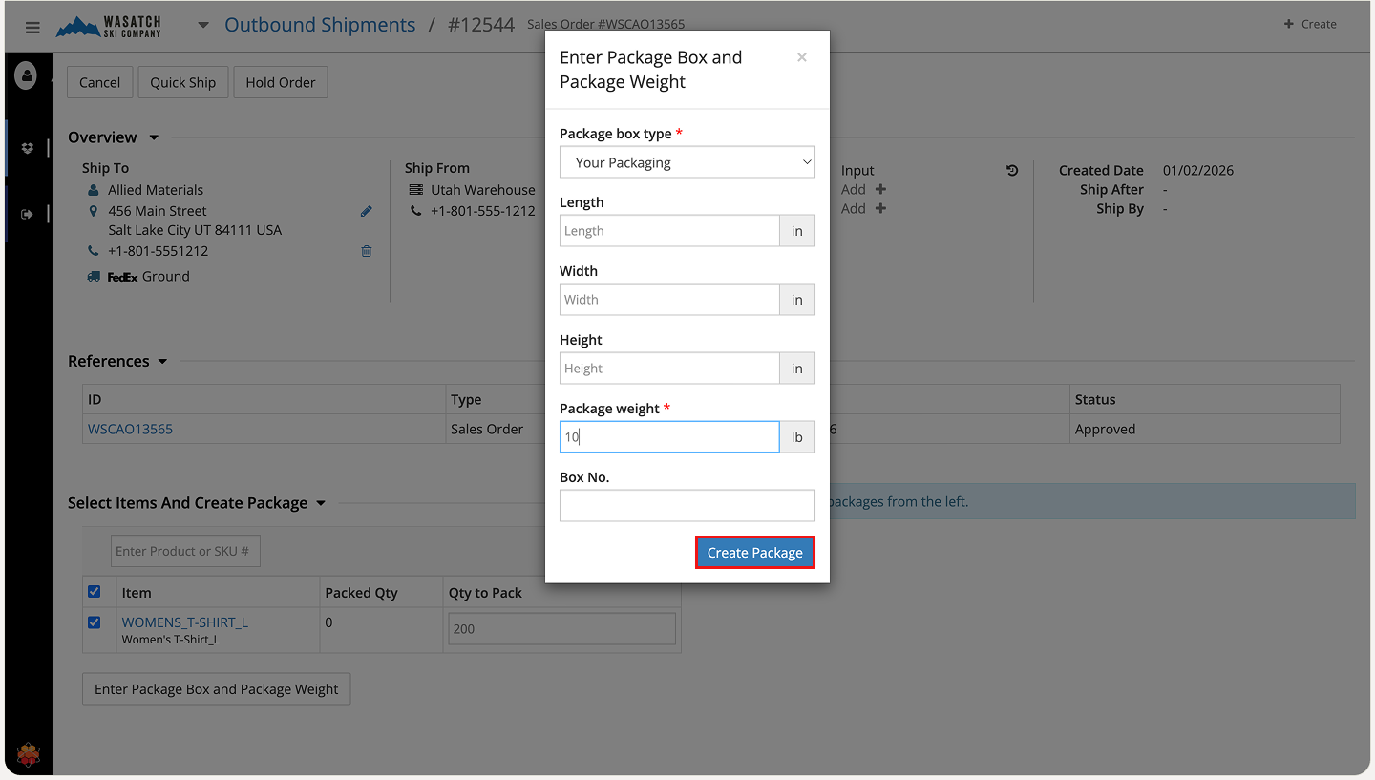Image resolution: width=1375 pixels, height=780 pixels.
Task: Click the Wasatch Ski Company logo
Action: (x=109, y=26)
